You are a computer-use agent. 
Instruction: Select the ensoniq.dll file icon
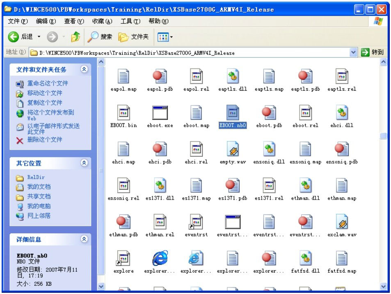(x=269, y=149)
